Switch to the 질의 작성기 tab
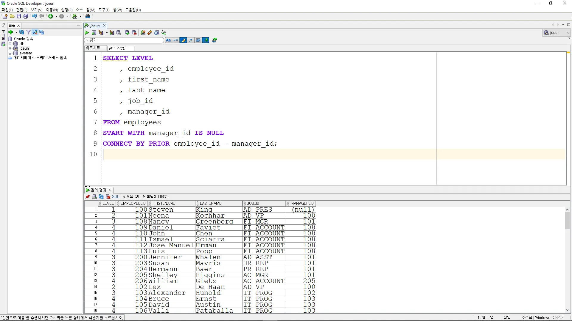 click(118, 48)
